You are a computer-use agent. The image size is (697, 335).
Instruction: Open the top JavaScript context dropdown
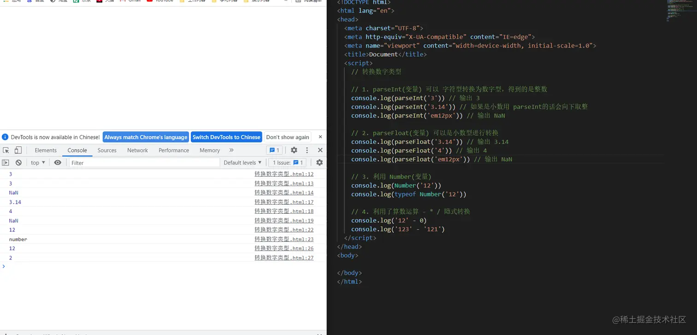click(x=38, y=163)
